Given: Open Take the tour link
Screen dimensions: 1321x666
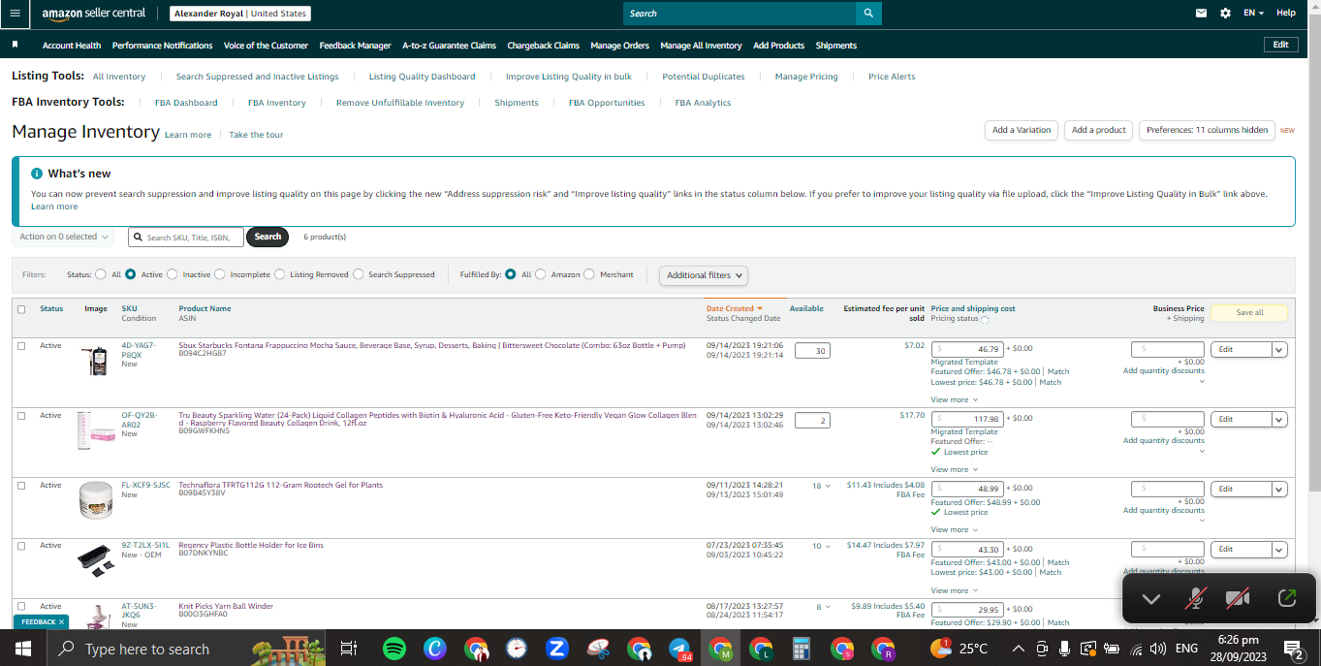Looking at the screenshot, I should pyautogui.click(x=256, y=135).
